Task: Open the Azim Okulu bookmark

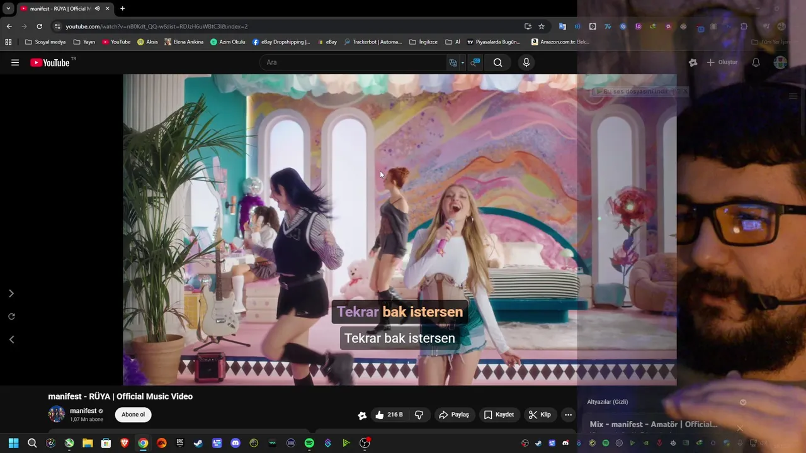Action: pos(227,42)
